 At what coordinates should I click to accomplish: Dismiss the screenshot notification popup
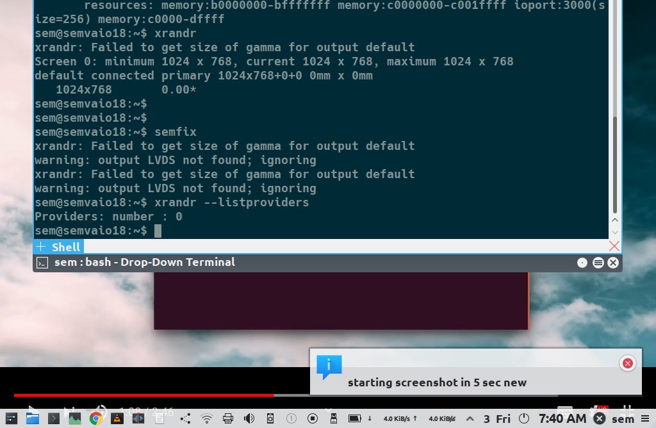coord(628,363)
